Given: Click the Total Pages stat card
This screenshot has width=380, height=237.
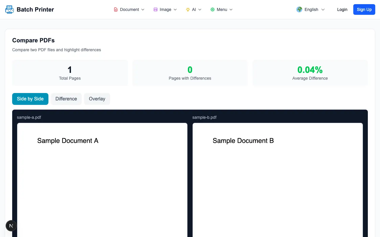Looking at the screenshot, I should tap(70, 73).
